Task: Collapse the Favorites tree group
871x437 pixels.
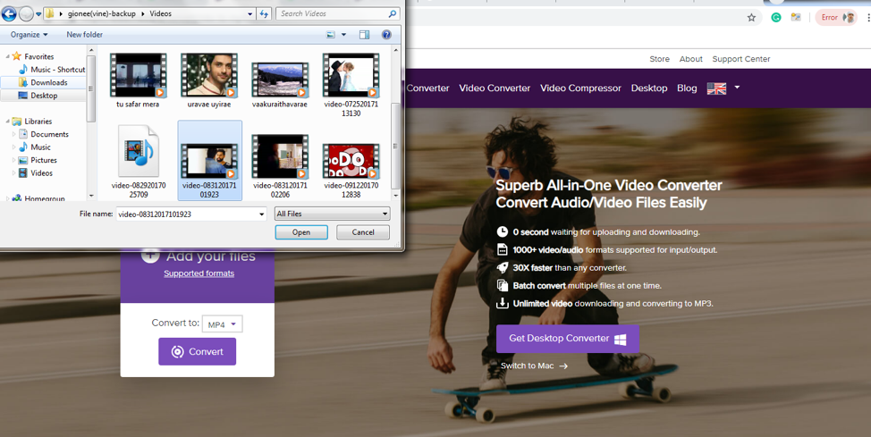Action: 8,56
